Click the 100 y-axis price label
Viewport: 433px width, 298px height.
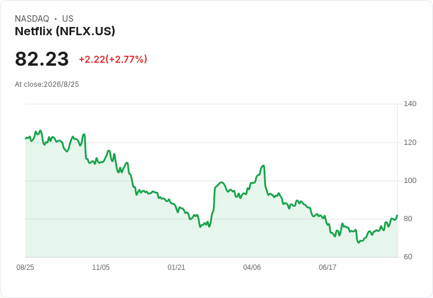(x=410, y=181)
